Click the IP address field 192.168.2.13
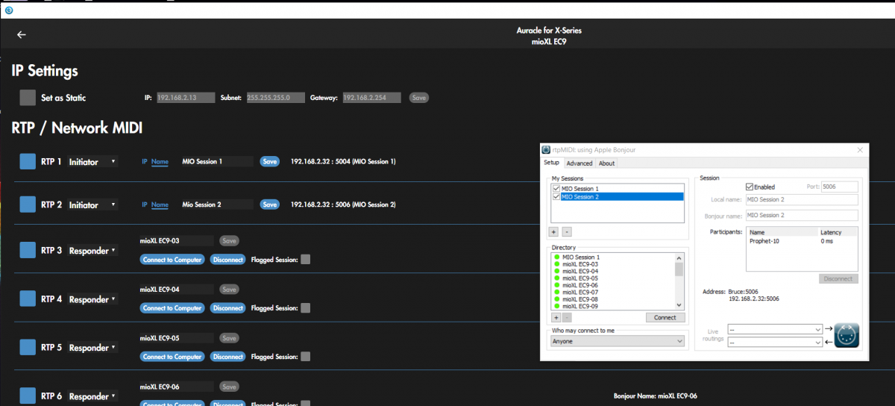The width and height of the screenshot is (895, 406). (x=186, y=98)
